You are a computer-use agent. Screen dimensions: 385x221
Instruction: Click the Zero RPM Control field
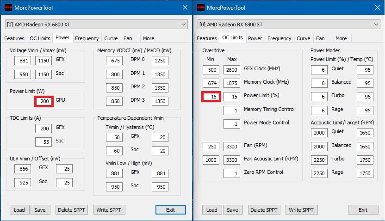(x=232, y=174)
